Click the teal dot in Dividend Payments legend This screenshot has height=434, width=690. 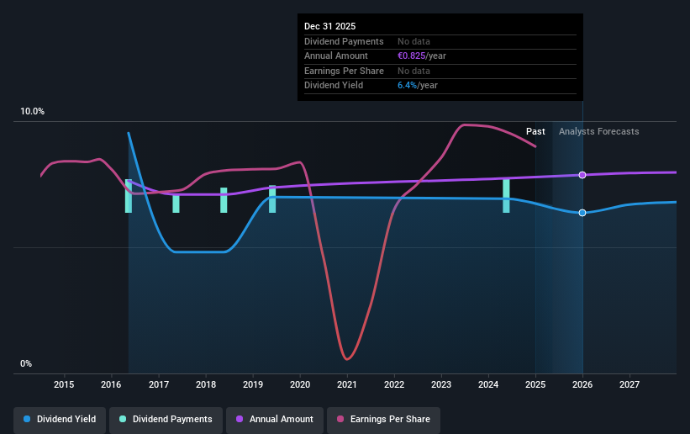pyautogui.click(x=123, y=419)
